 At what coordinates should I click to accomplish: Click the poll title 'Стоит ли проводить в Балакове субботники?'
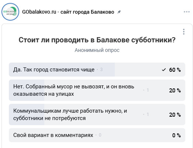(x=97, y=40)
